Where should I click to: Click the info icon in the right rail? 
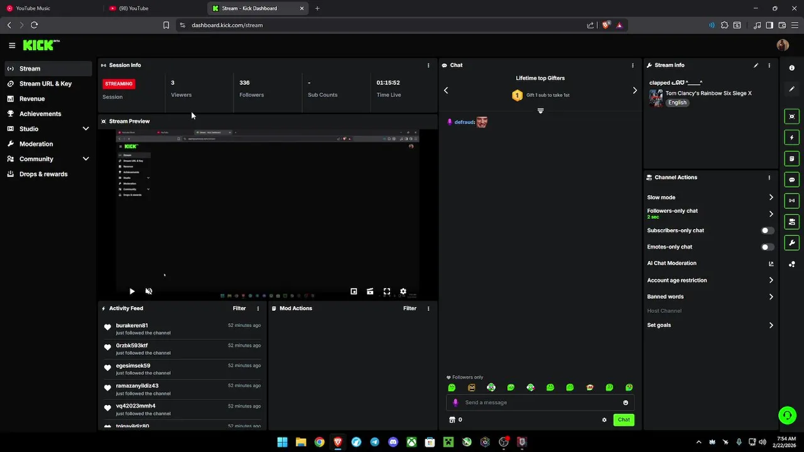[x=791, y=68]
